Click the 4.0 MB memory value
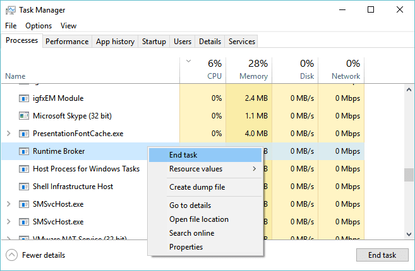 coord(256,134)
